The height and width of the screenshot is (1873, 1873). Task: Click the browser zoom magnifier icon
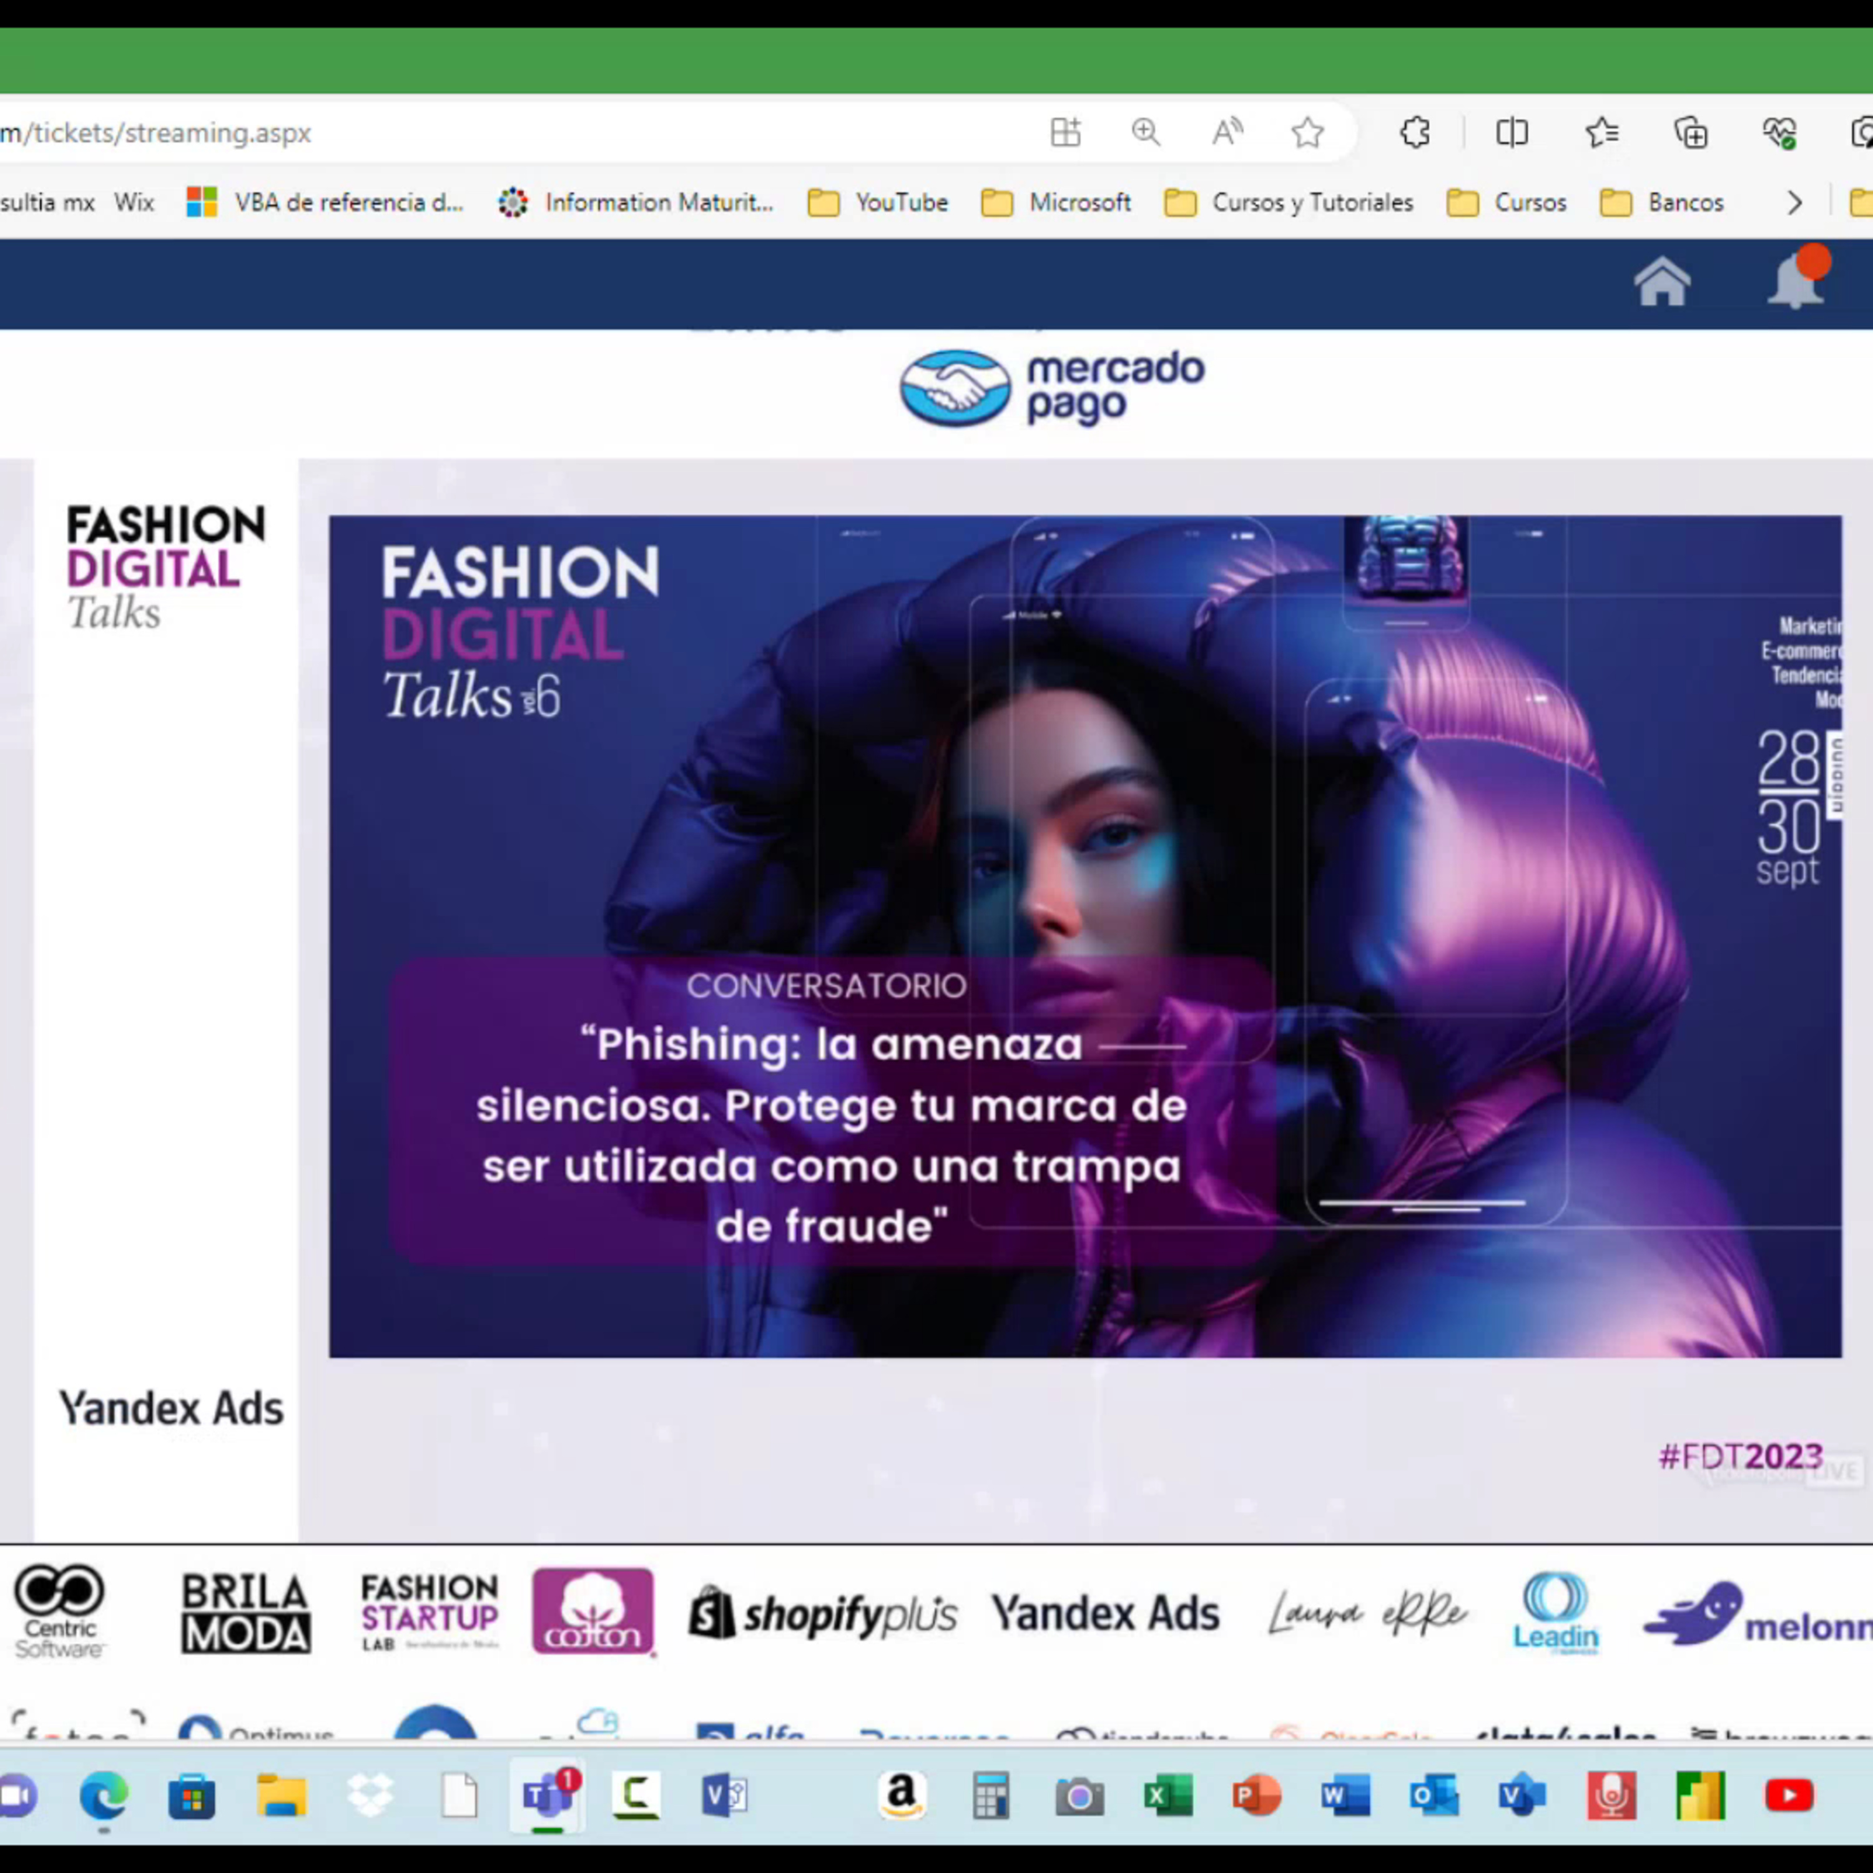coord(1146,132)
